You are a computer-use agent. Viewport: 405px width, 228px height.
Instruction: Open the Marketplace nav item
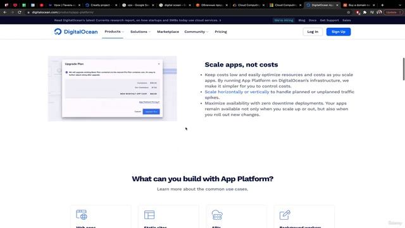click(168, 32)
